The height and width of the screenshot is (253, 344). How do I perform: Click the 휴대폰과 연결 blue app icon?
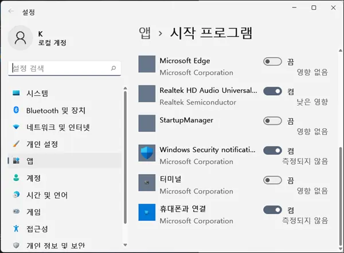pyautogui.click(x=147, y=212)
